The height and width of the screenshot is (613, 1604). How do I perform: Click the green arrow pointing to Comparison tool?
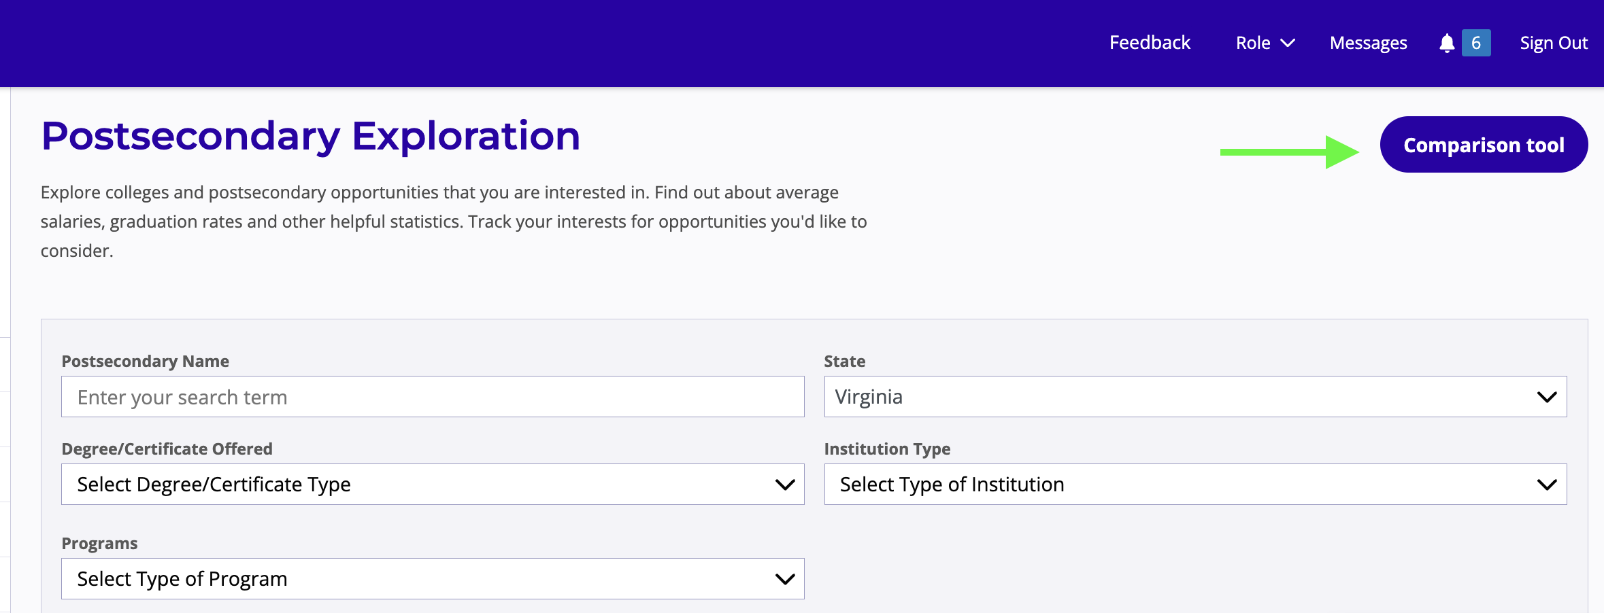(x=1289, y=152)
